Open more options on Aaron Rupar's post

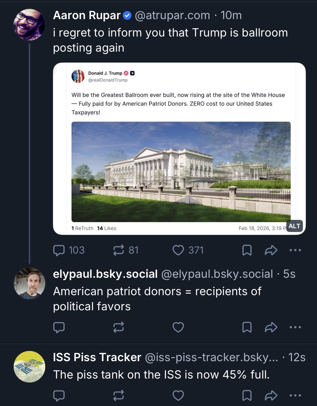(295, 250)
